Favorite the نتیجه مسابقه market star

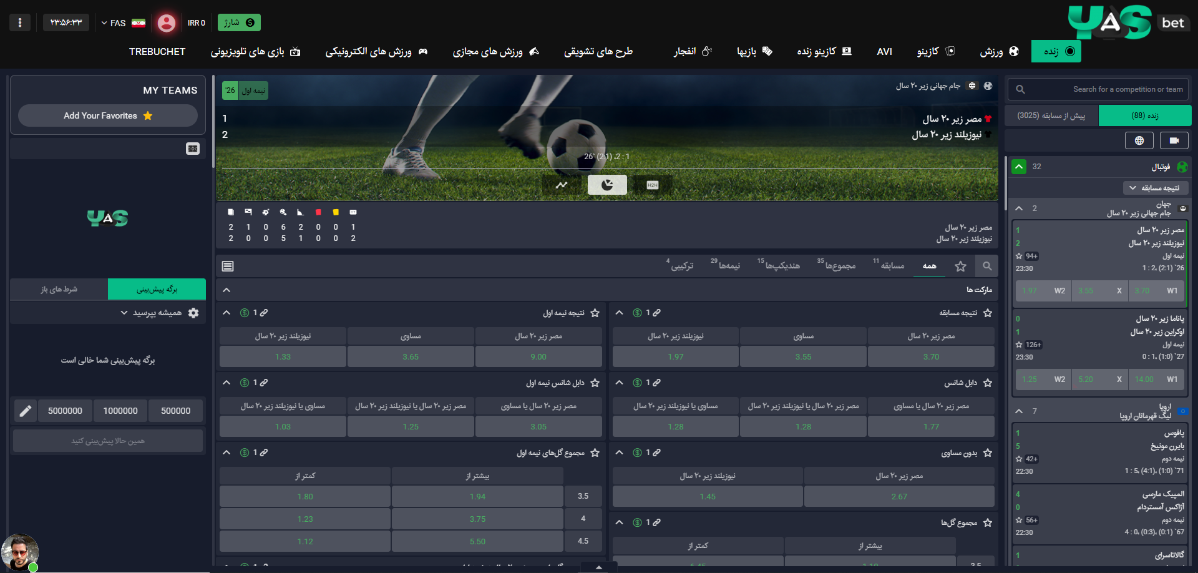(987, 313)
